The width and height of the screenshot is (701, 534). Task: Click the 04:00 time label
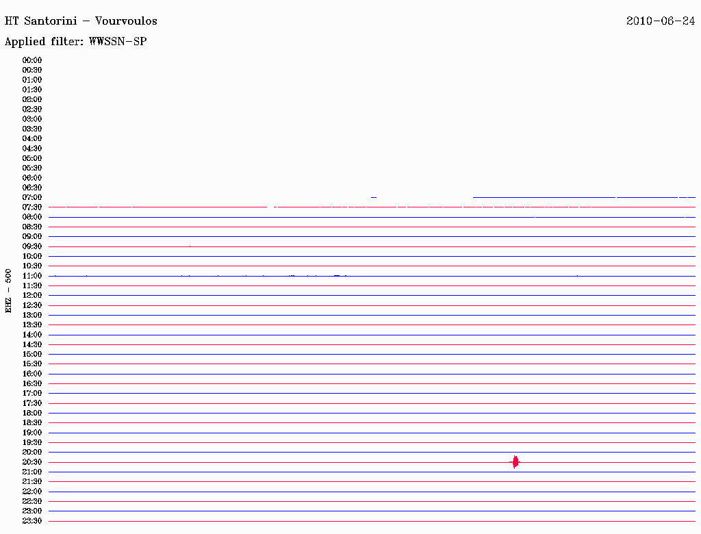coord(32,139)
